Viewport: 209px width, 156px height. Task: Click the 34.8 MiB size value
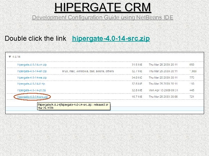pos(137,78)
